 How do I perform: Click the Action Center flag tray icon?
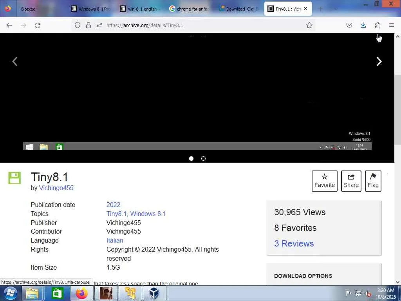point(349,293)
